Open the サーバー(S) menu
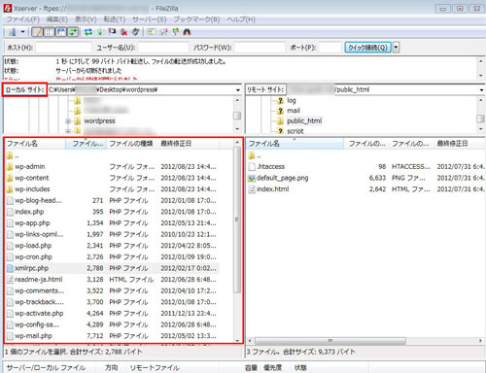This screenshot has height=373, width=486. 150,19
